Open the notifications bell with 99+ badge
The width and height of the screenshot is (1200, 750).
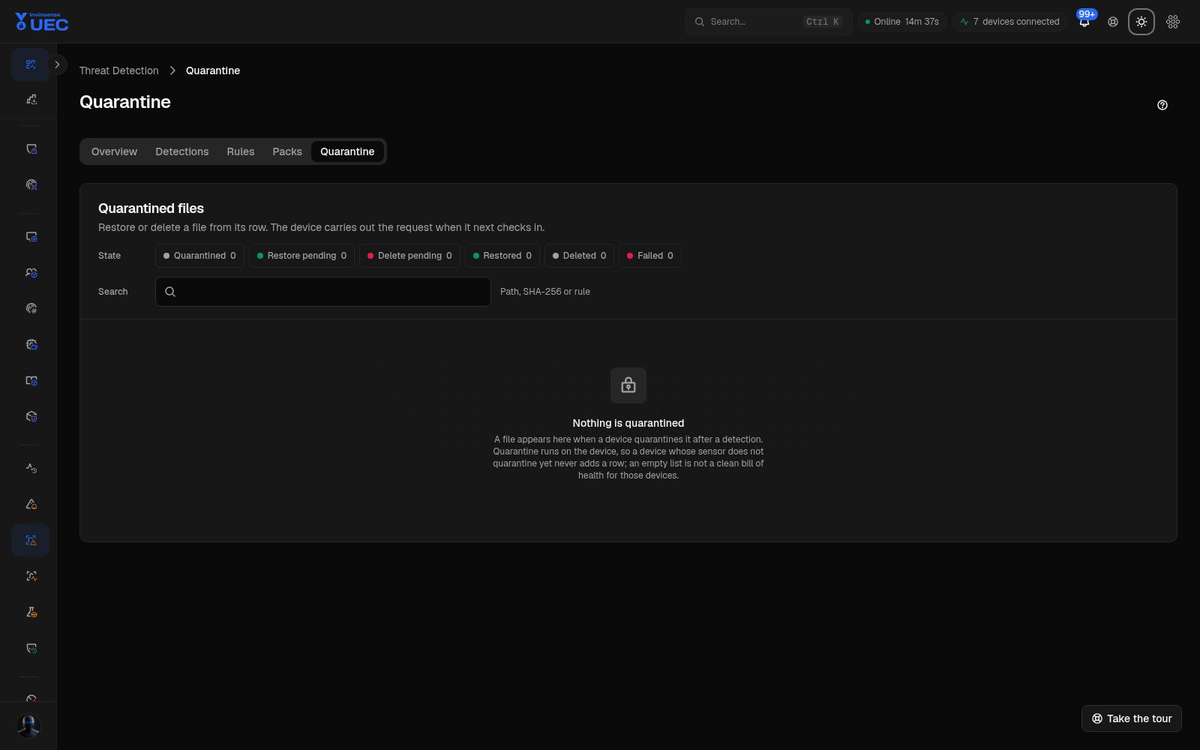tap(1084, 21)
